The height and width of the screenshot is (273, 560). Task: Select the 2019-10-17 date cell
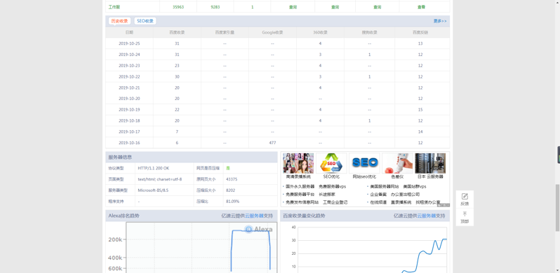pos(129,132)
